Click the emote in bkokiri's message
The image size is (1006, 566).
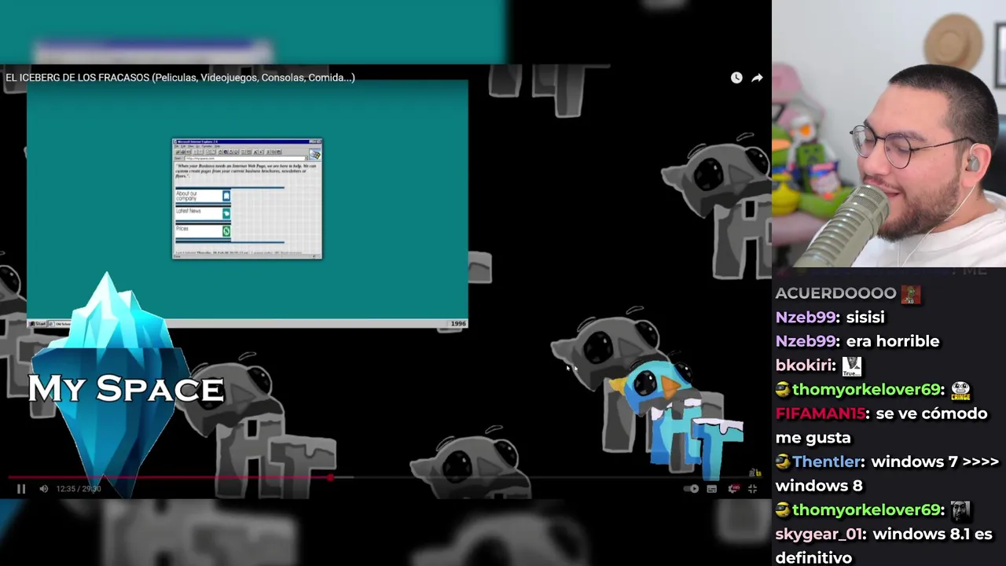pos(852,366)
